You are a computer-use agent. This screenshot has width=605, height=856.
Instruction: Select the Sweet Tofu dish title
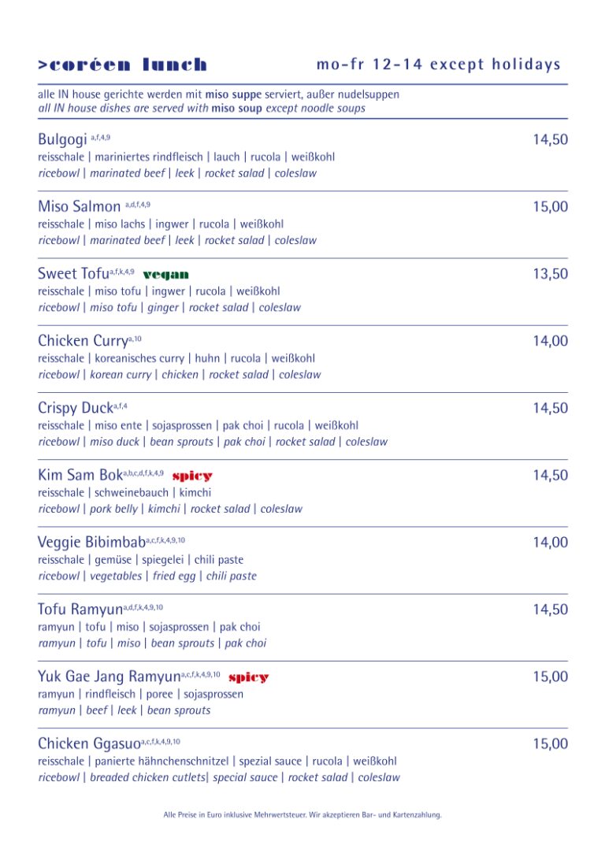point(73,273)
